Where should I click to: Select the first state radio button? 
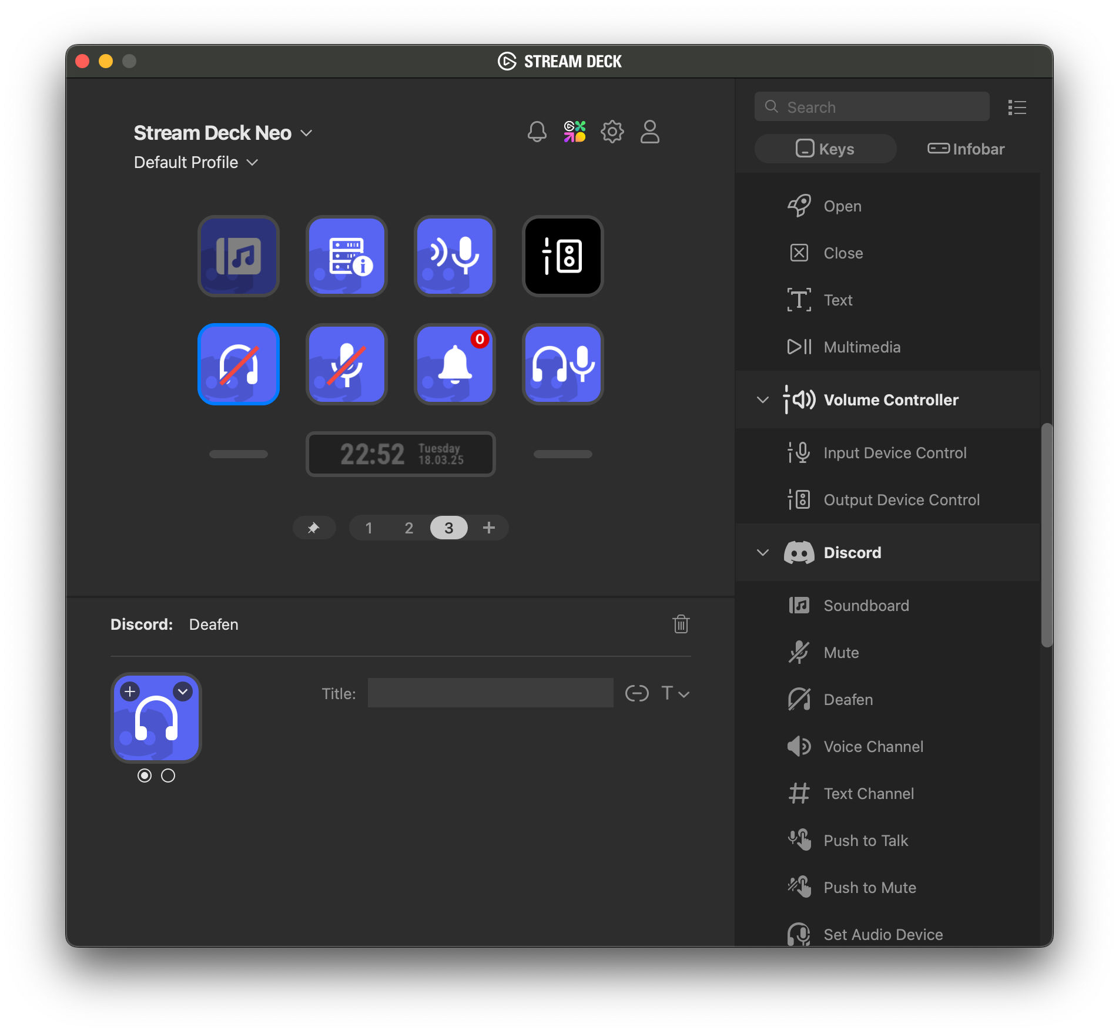coord(145,775)
